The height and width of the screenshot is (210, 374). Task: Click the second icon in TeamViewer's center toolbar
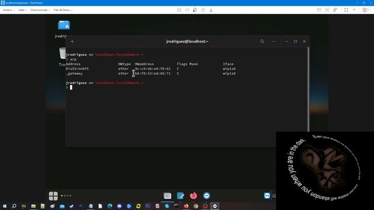point(187,10)
